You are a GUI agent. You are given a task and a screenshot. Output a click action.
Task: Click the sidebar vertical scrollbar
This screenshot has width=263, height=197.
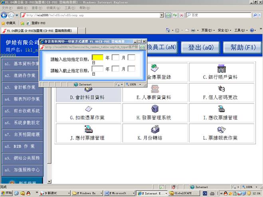[x=49, y=119]
